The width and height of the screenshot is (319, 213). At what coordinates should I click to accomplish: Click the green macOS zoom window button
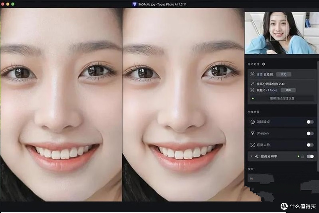13,4
